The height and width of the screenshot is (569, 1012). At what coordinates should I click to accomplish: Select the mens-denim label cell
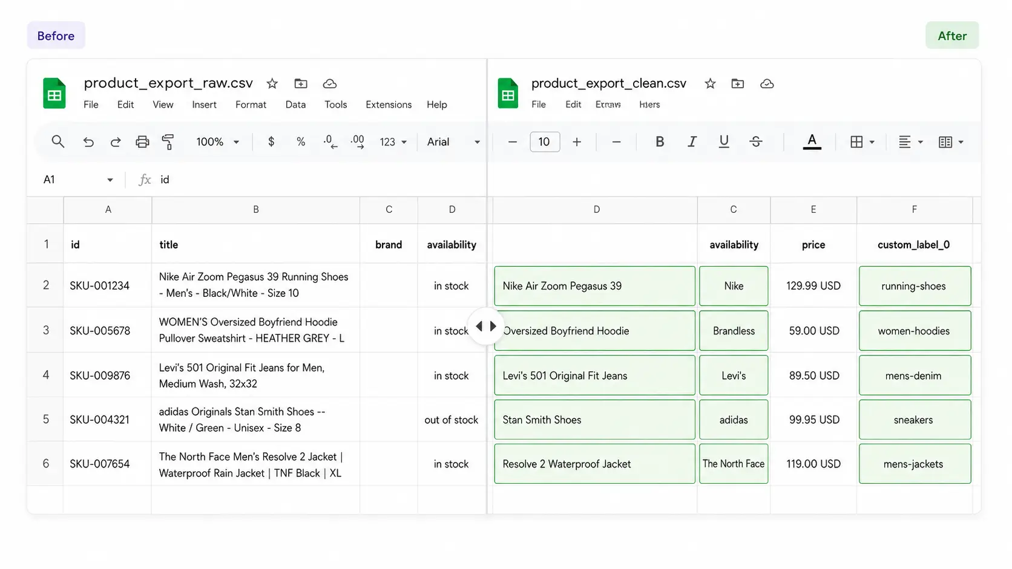click(x=915, y=376)
